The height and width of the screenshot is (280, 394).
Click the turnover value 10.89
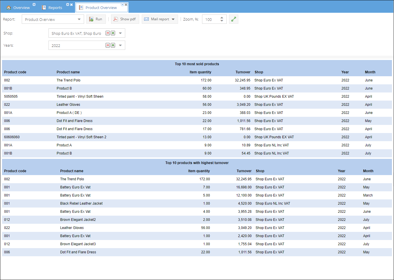246,145
